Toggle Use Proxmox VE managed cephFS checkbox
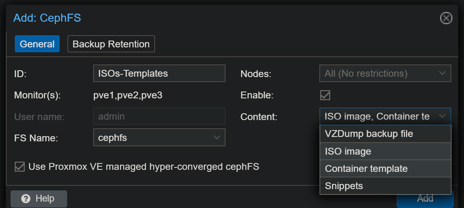 pyautogui.click(x=20, y=167)
